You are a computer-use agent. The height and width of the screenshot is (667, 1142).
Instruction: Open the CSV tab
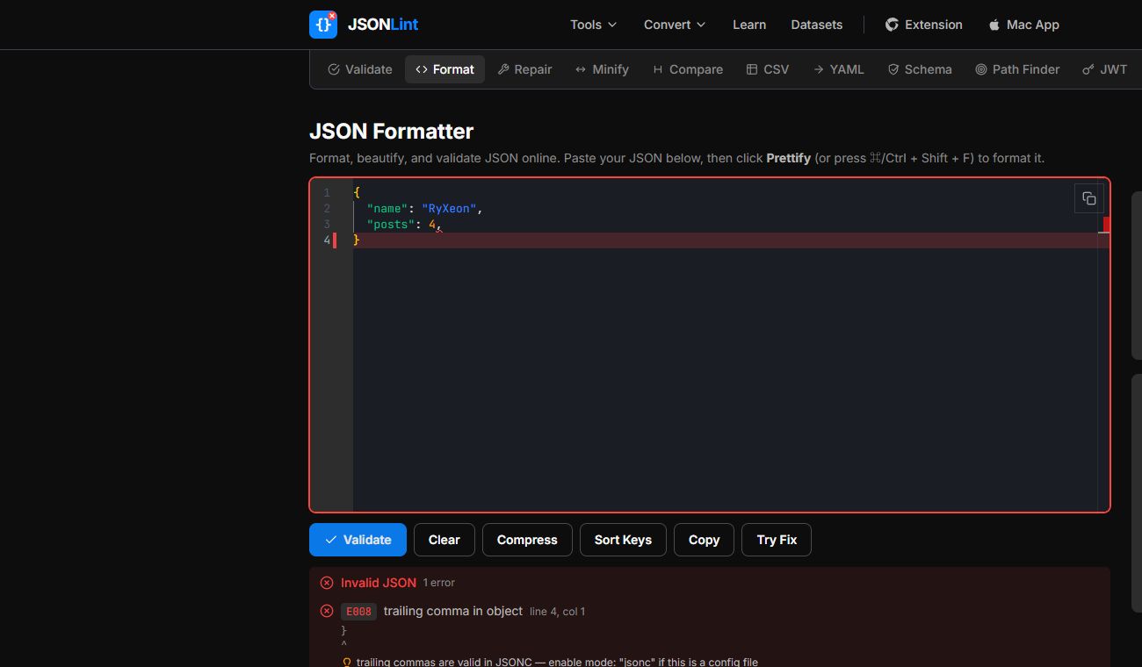tap(768, 69)
